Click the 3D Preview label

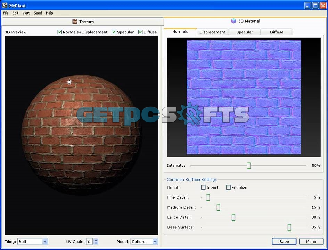click(16, 32)
